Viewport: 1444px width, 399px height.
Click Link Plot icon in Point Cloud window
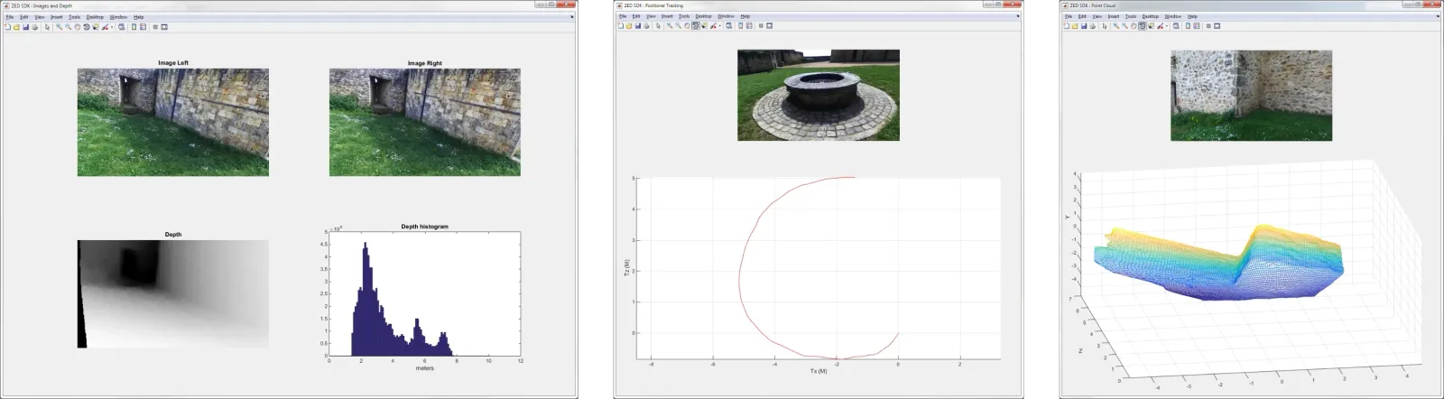[x=1176, y=26]
